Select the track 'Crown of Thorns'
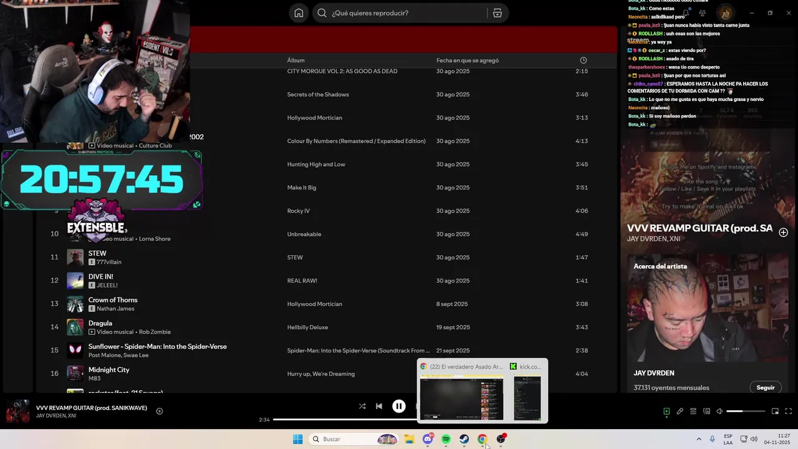 (x=113, y=300)
